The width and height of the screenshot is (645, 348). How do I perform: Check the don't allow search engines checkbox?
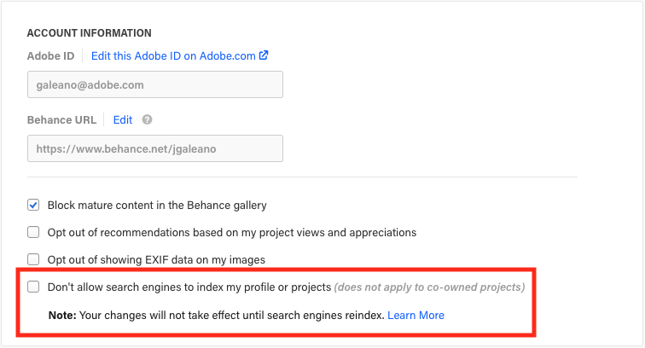point(33,287)
